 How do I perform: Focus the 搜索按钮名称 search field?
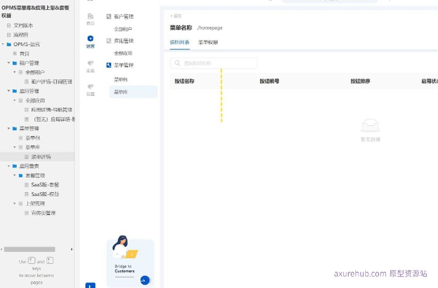(x=214, y=63)
